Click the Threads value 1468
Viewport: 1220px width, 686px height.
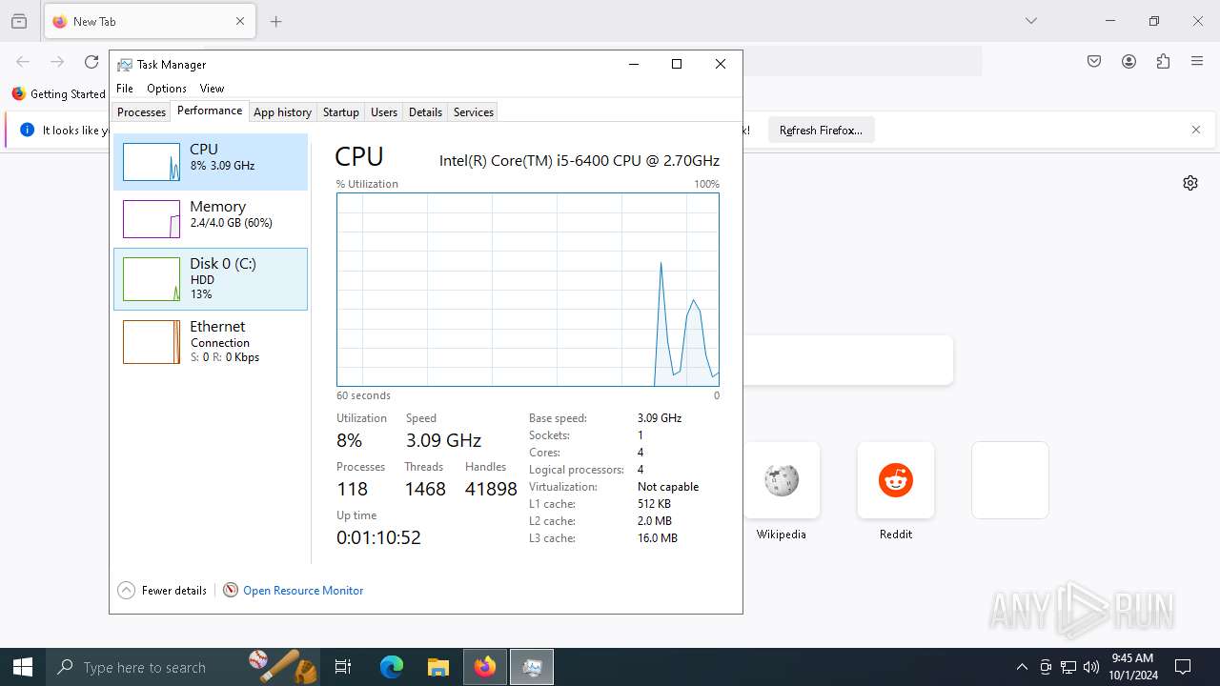(425, 489)
